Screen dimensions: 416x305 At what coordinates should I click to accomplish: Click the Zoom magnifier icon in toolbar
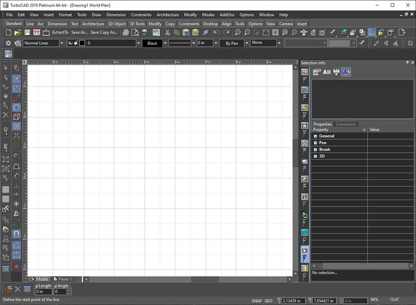tap(238, 32)
